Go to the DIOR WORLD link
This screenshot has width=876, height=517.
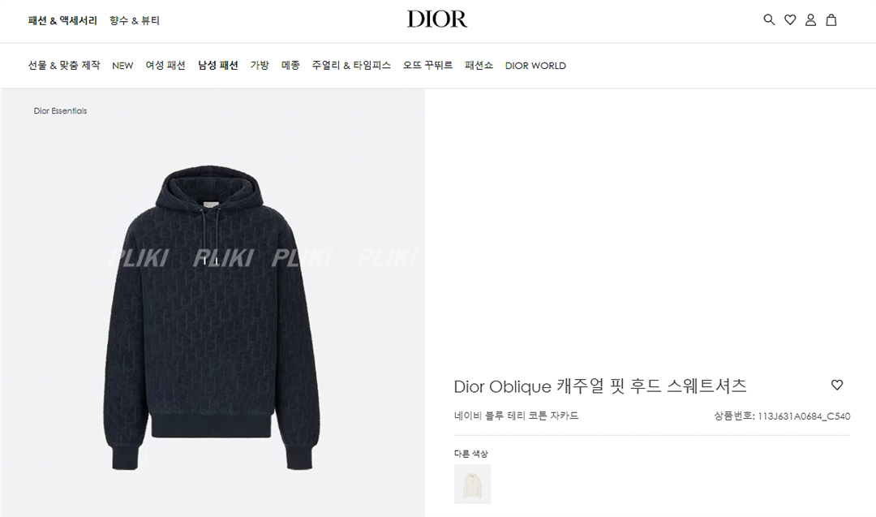pos(535,66)
